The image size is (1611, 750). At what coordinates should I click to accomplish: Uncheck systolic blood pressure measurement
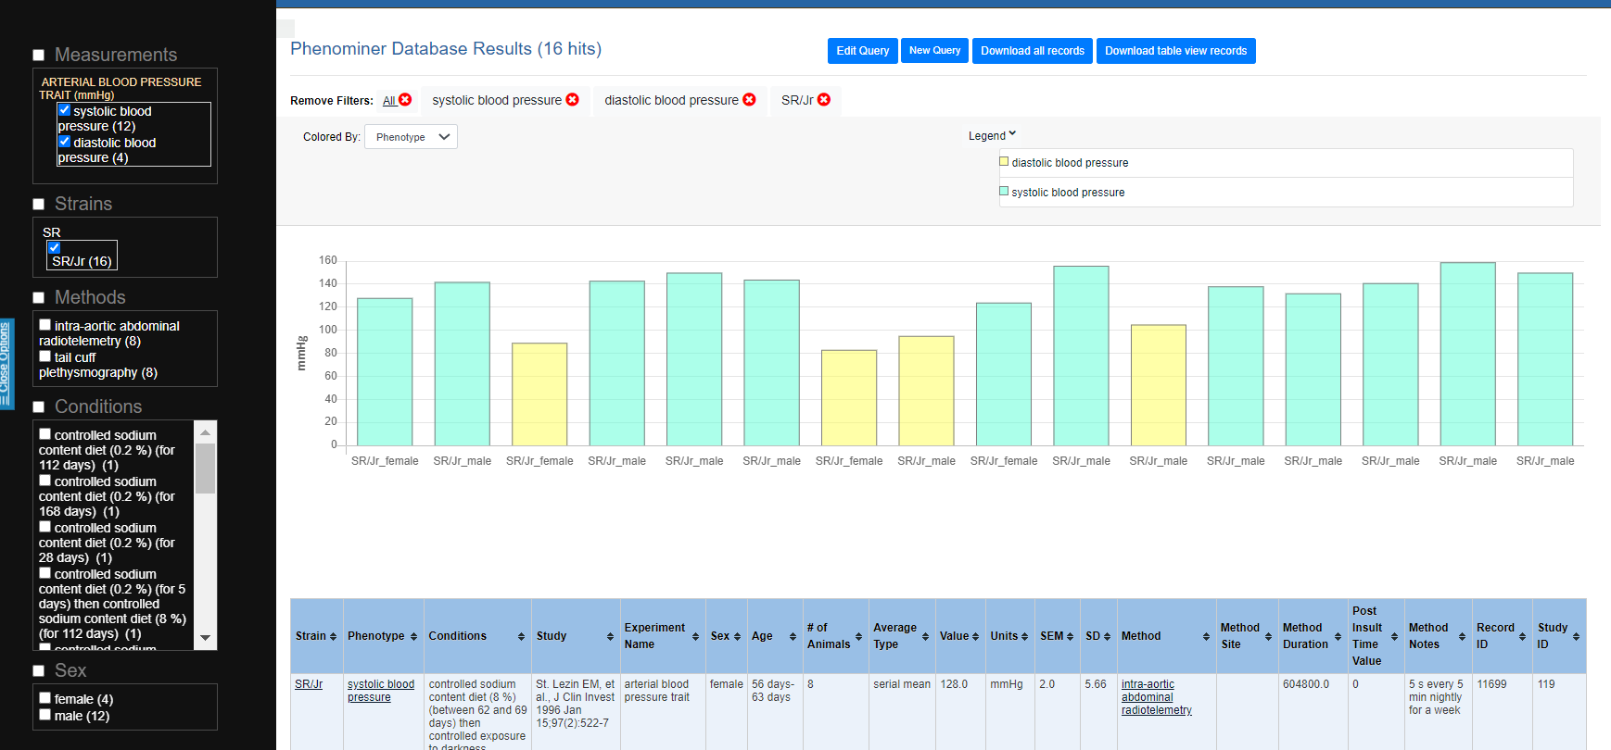[x=65, y=110]
